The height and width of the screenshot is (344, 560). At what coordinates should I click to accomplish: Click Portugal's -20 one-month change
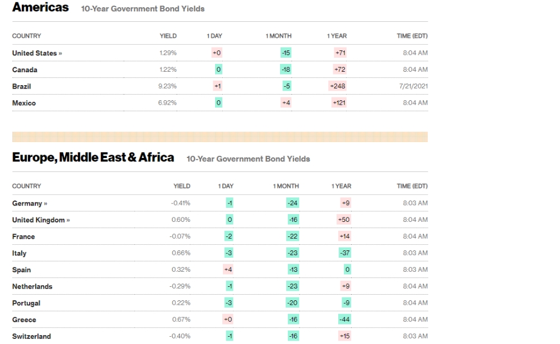[x=292, y=303]
